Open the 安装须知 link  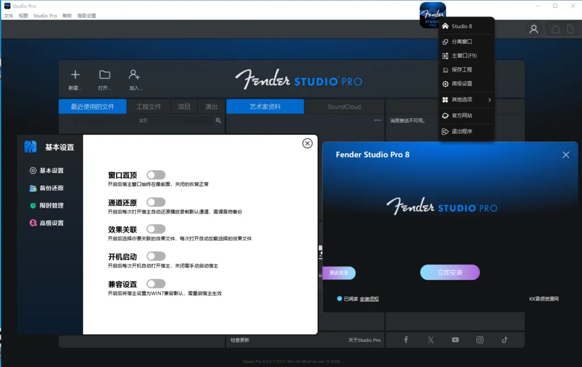tap(369, 299)
